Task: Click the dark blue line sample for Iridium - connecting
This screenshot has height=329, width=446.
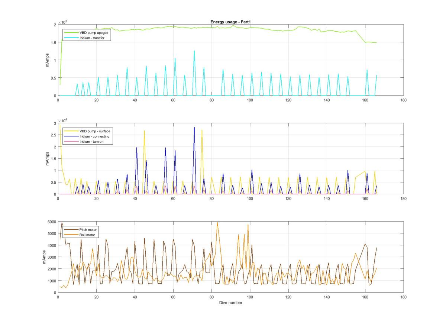Action: click(x=71, y=136)
